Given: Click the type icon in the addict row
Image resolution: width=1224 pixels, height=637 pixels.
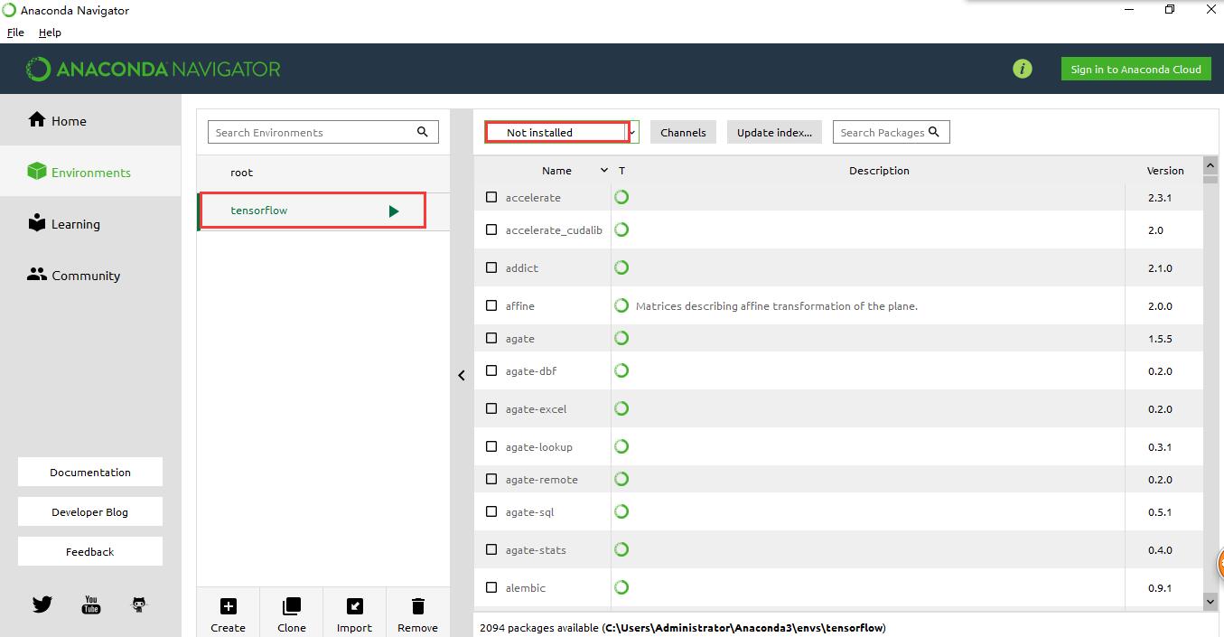Looking at the screenshot, I should [621, 267].
